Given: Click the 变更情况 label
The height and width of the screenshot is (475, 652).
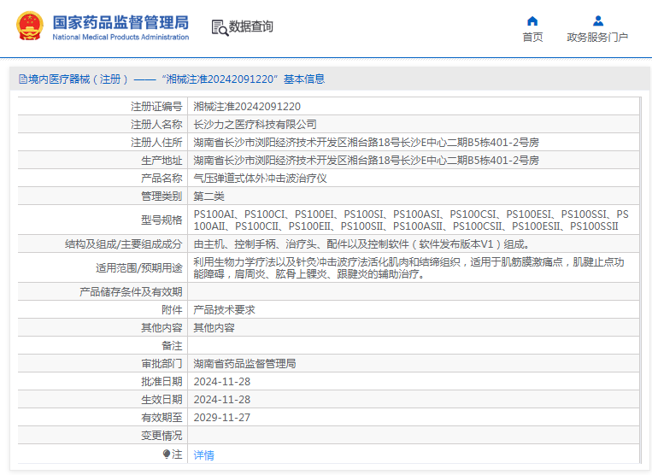Looking at the screenshot, I should 162,436.
